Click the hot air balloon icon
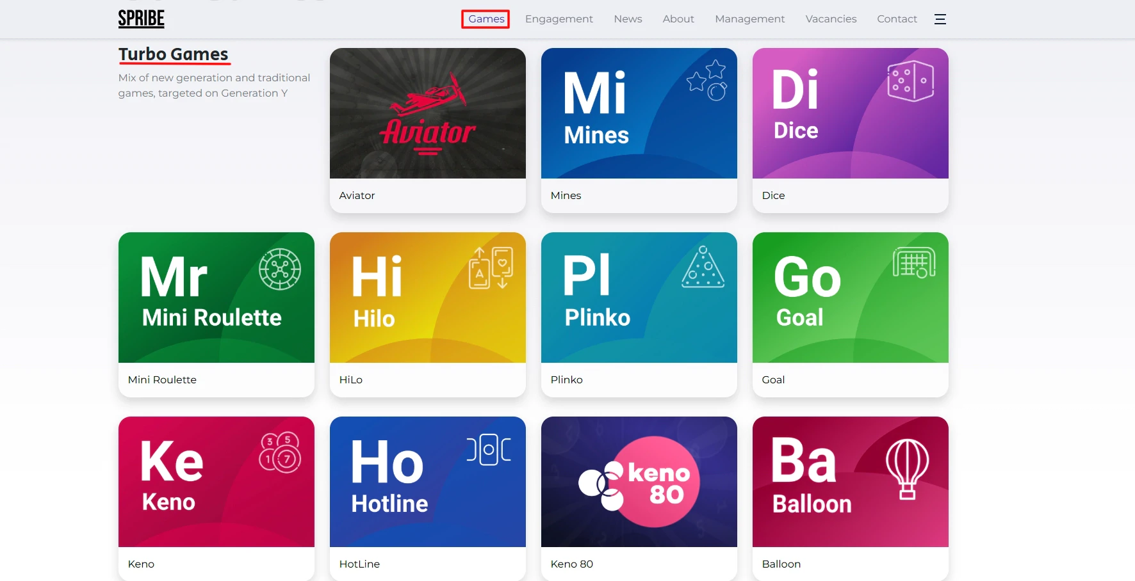The height and width of the screenshot is (581, 1135). point(907,469)
